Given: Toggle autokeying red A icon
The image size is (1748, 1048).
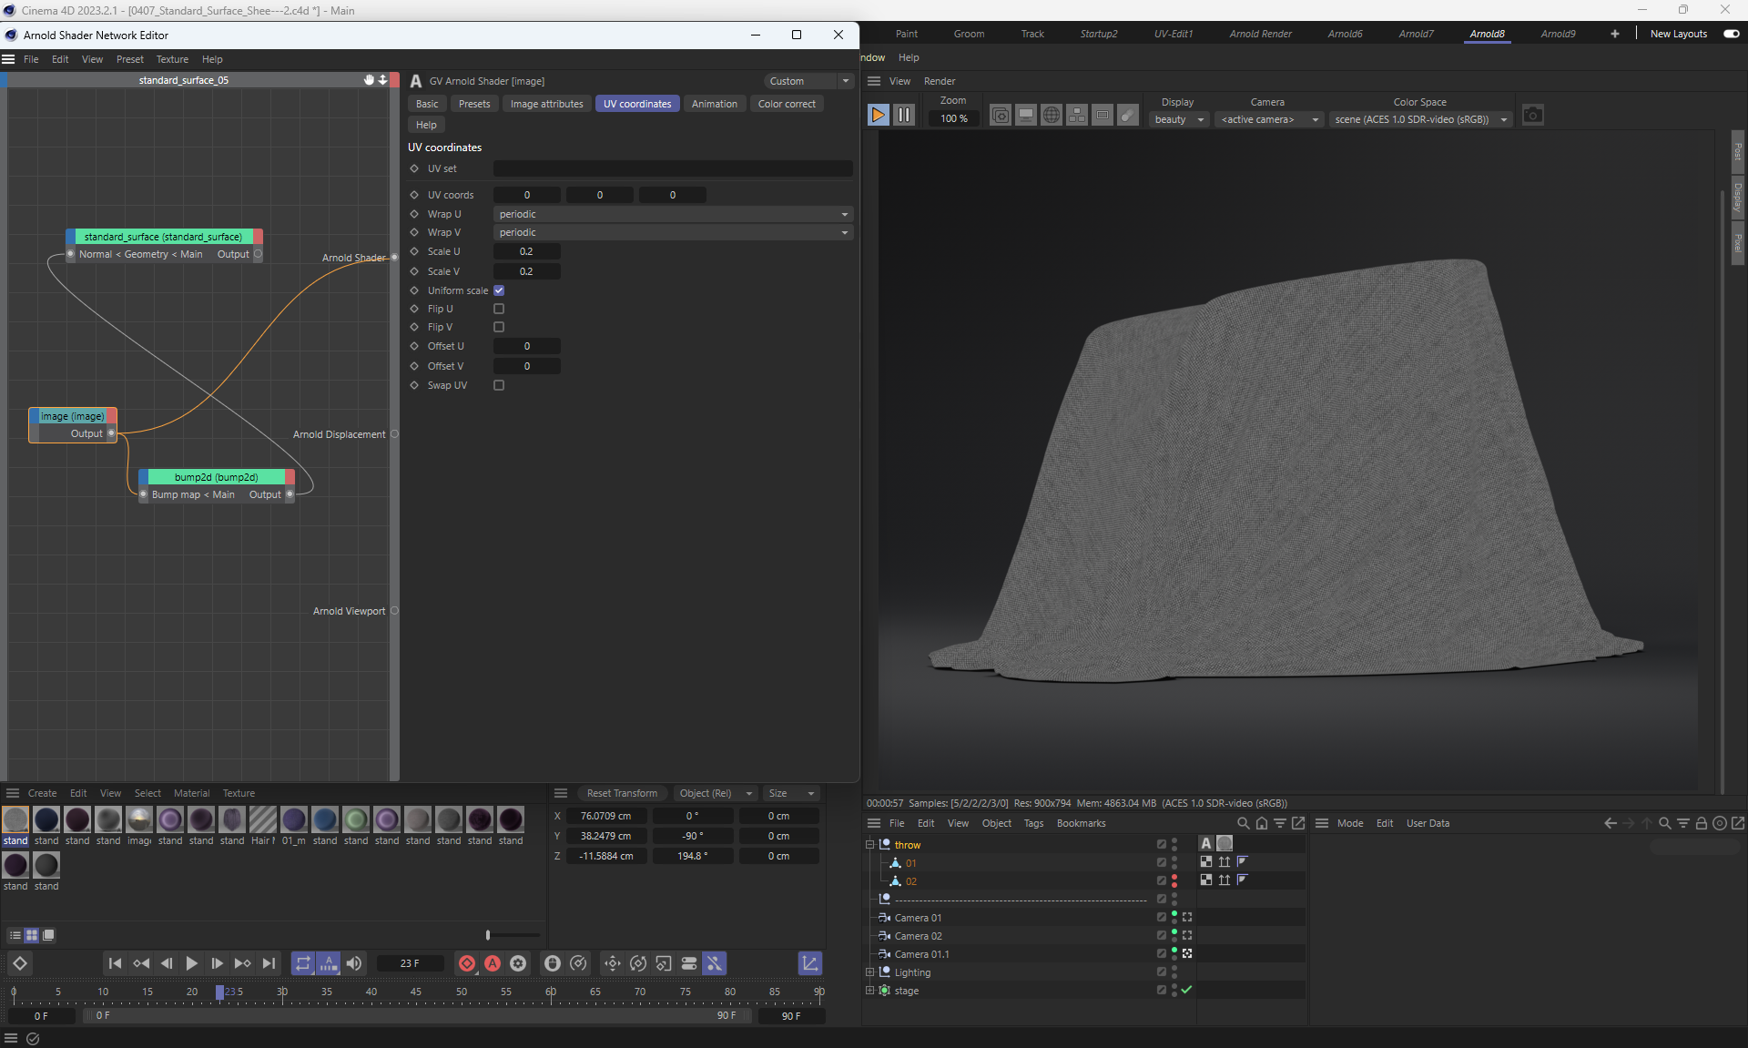Looking at the screenshot, I should pyautogui.click(x=493, y=963).
